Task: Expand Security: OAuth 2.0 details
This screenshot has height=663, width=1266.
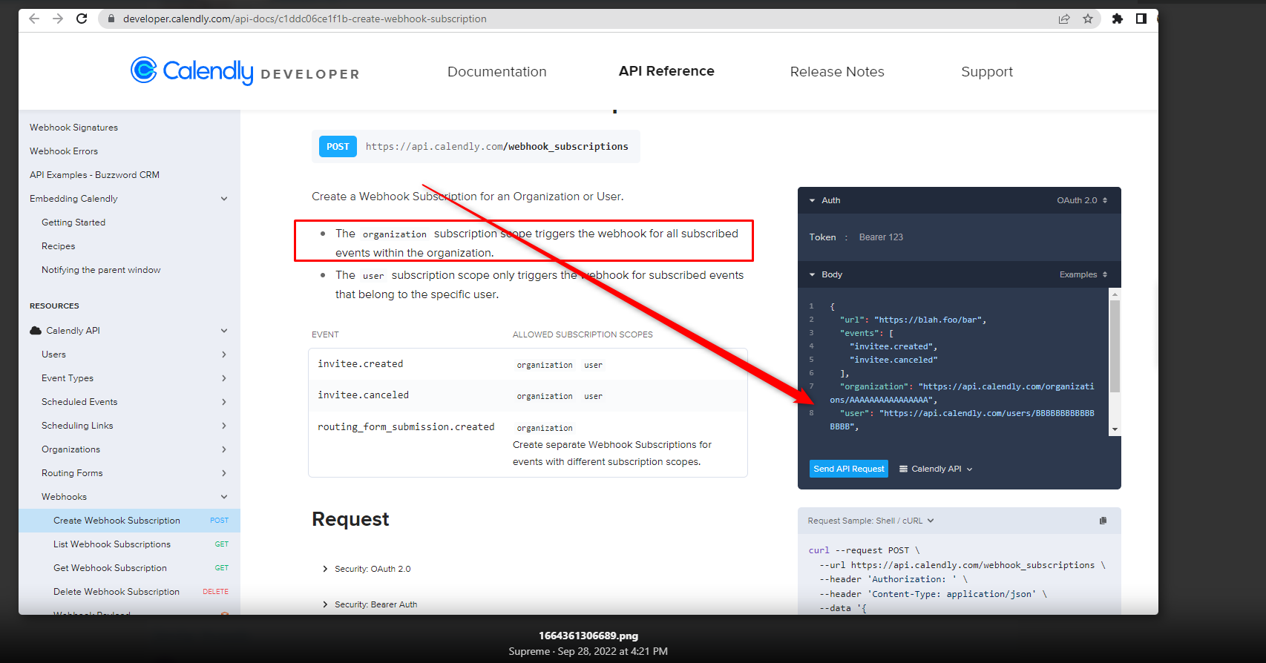Action: pos(367,569)
